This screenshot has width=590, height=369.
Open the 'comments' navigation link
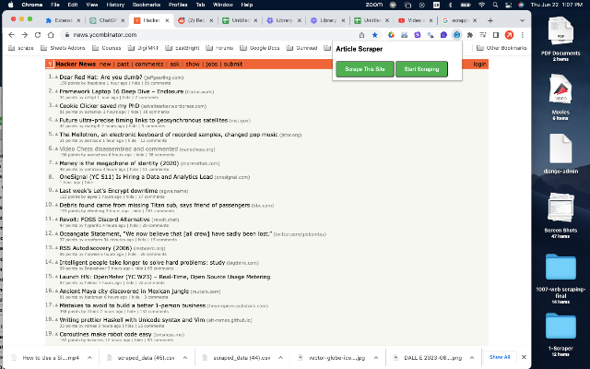pyautogui.click(x=149, y=65)
